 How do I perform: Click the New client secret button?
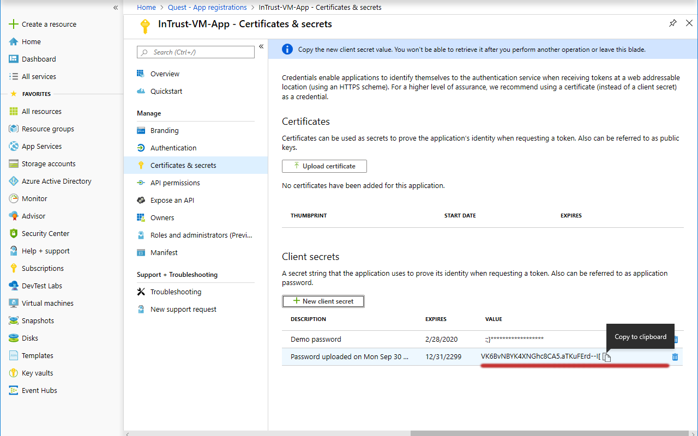(323, 301)
